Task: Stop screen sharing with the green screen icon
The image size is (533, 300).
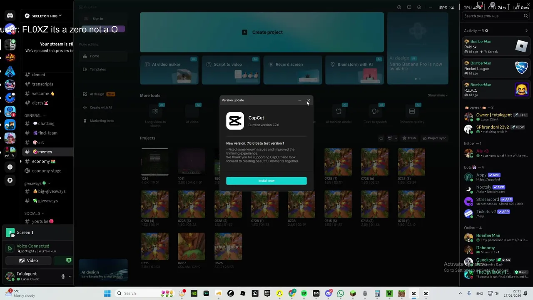Action: click(69, 260)
